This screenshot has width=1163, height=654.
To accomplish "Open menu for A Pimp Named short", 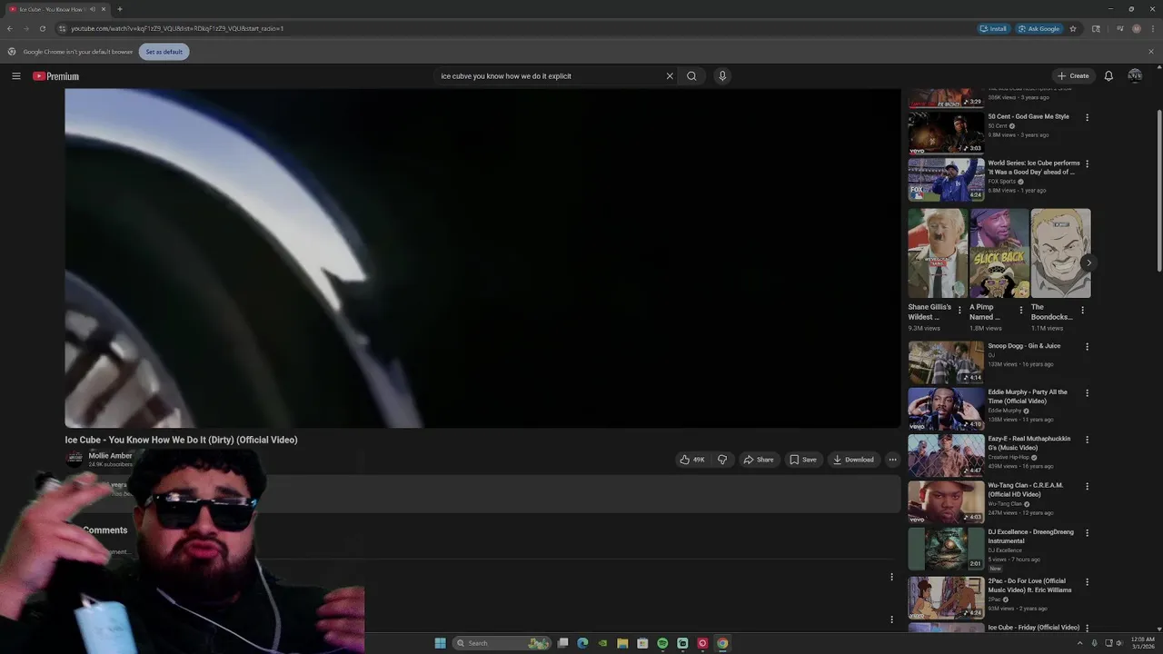I will coord(1020,311).
